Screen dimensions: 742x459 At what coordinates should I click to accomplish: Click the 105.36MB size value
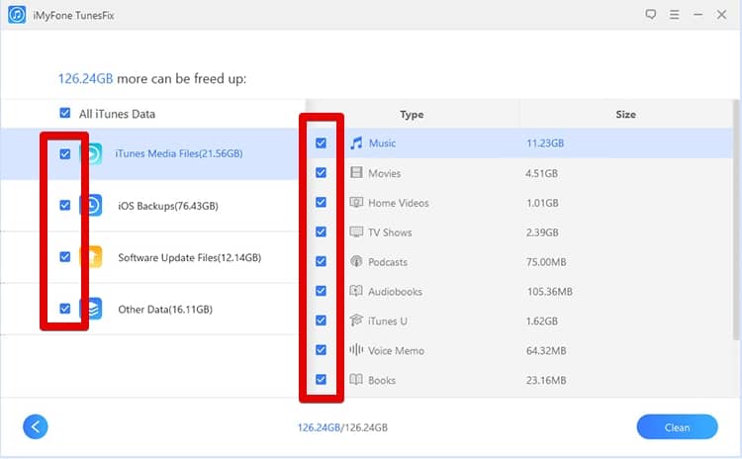pyautogui.click(x=550, y=292)
